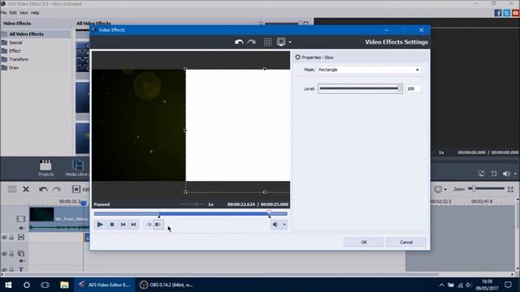
Task: Play the preview in Video Effects dialog
Action: coord(100,225)
